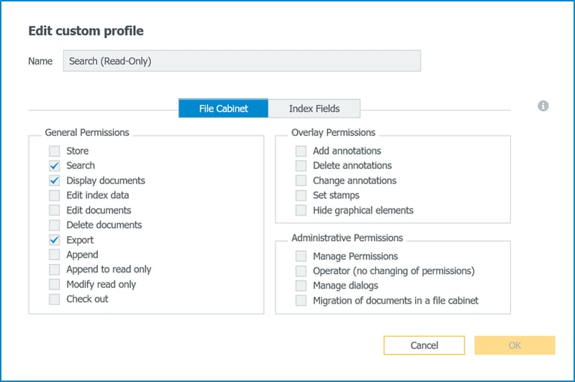Image resolution: width=575 pixels, height=382 pixels.
Task: Uncheck the Export permission
Action: [x=55, y=240]
